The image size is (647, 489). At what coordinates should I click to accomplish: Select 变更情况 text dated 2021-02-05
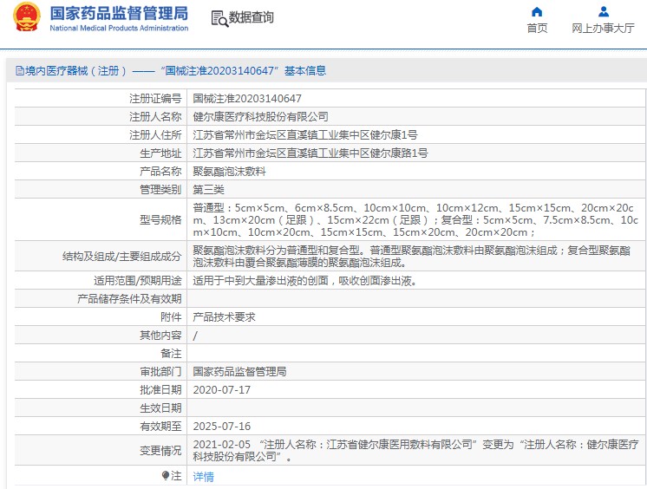(415, 450)
